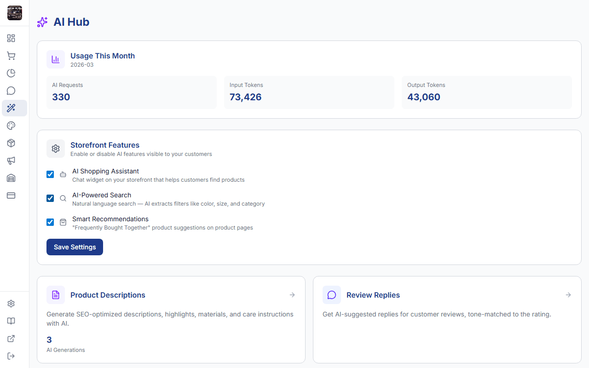Click the AI Requests value 330

(61, 97)
